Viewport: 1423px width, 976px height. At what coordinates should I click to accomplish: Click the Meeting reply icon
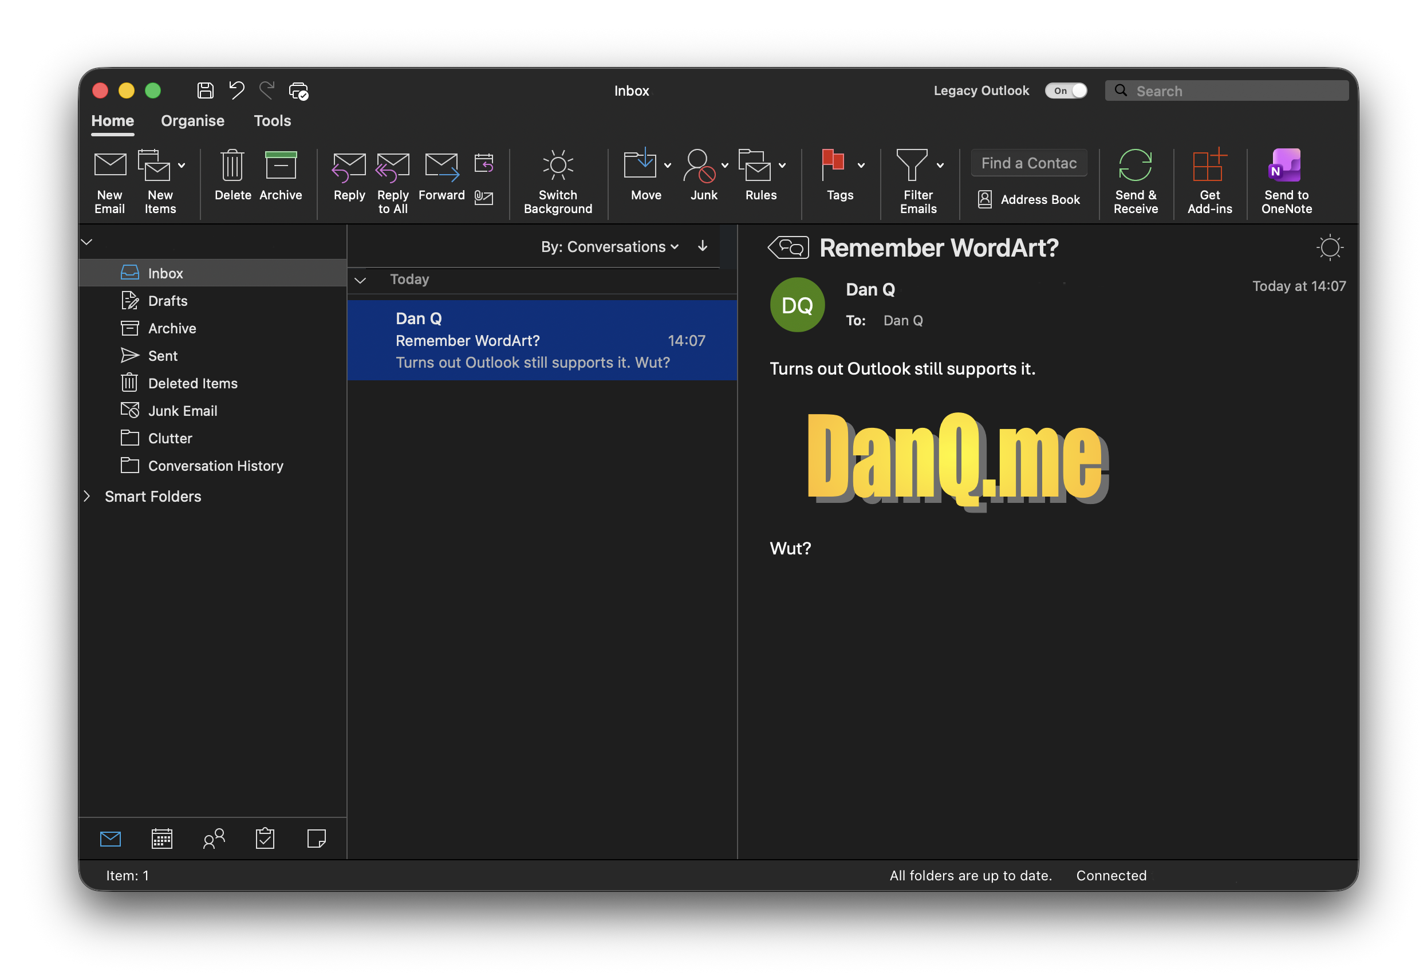[x=484, y=163]
